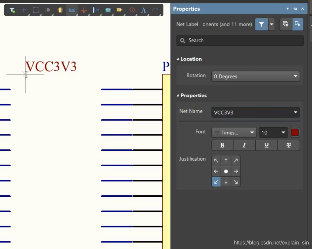Click the Search field in Properties
Image resolution: width=312 pixels, height=249 pixels.
coord(240,40)
